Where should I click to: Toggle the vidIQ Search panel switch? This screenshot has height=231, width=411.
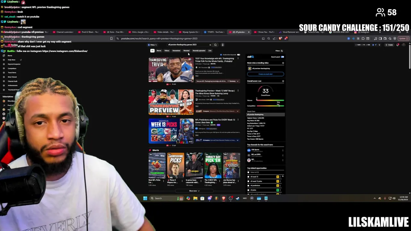coord(282,57)
